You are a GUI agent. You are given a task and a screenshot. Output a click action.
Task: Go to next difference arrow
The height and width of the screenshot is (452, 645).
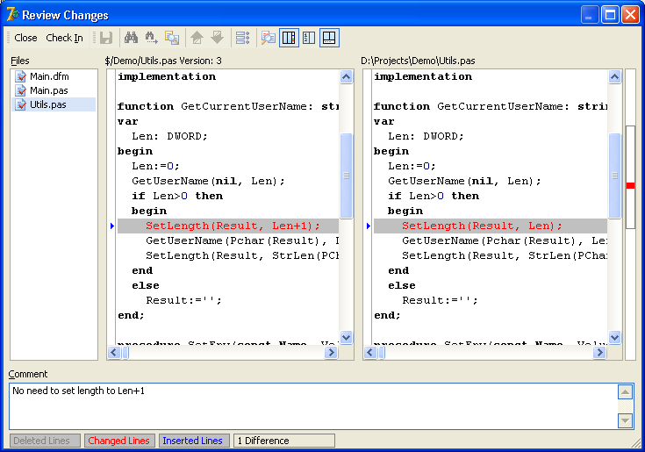coord(217,38)
